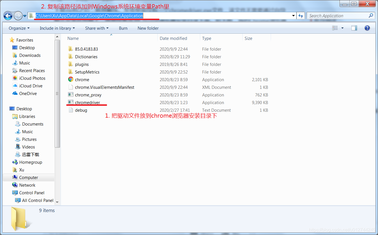Select the chrome_proxy application icon
The width and height of the screenshot is (378, 235).
[x=71, y=95]
